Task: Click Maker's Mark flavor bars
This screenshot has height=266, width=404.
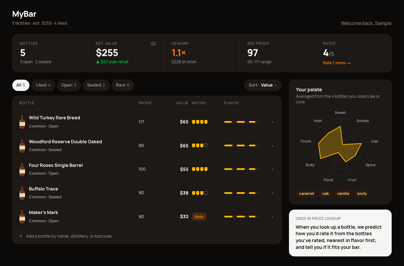Action: pyautogui.click(x=242, y=217)
